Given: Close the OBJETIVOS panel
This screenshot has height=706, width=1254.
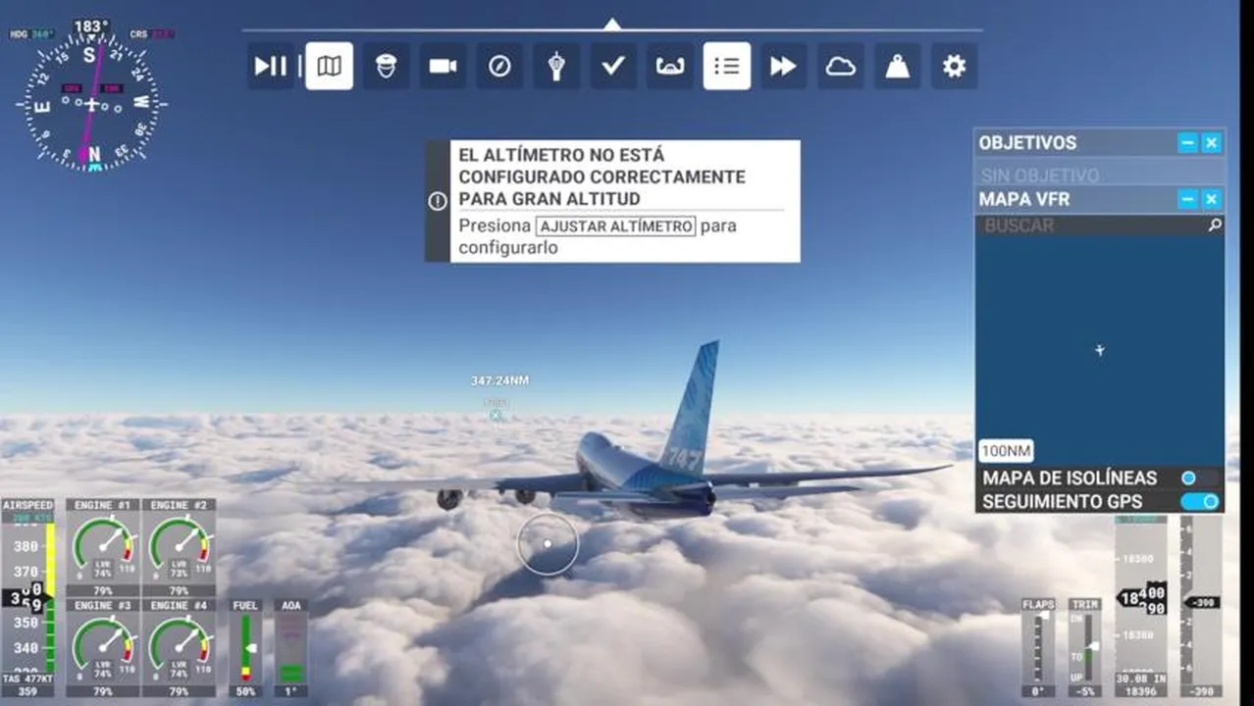Looking at the screenshot, I should coord(1212,142).
